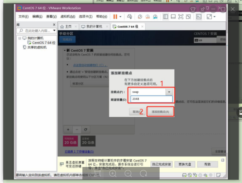242x183 pixels.
Task: Click the sound card status bar icon
Action: (205, 175)
